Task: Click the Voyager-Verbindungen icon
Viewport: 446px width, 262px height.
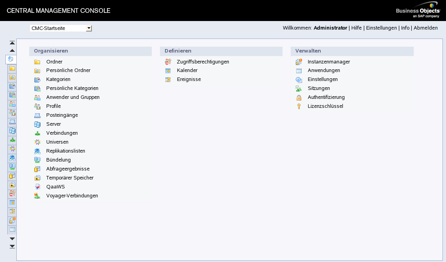Action: click(37, 196)
